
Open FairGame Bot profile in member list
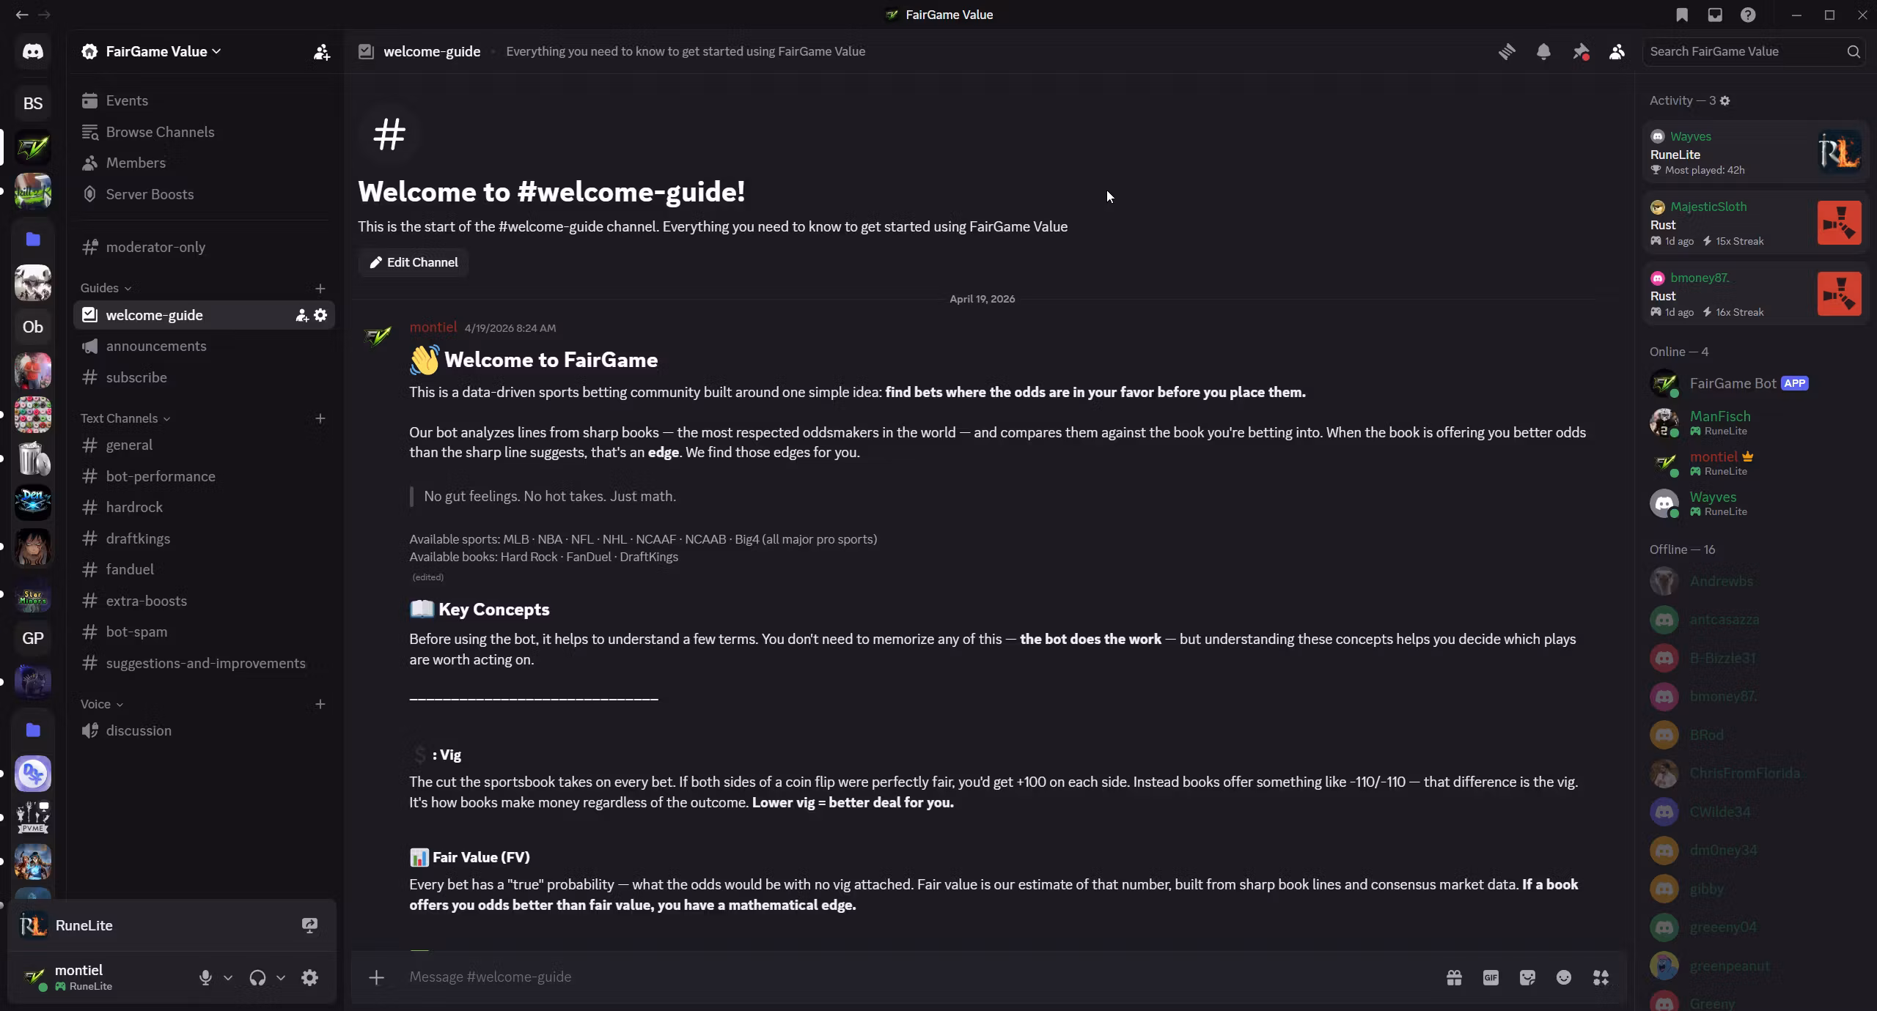[1755, 383]
